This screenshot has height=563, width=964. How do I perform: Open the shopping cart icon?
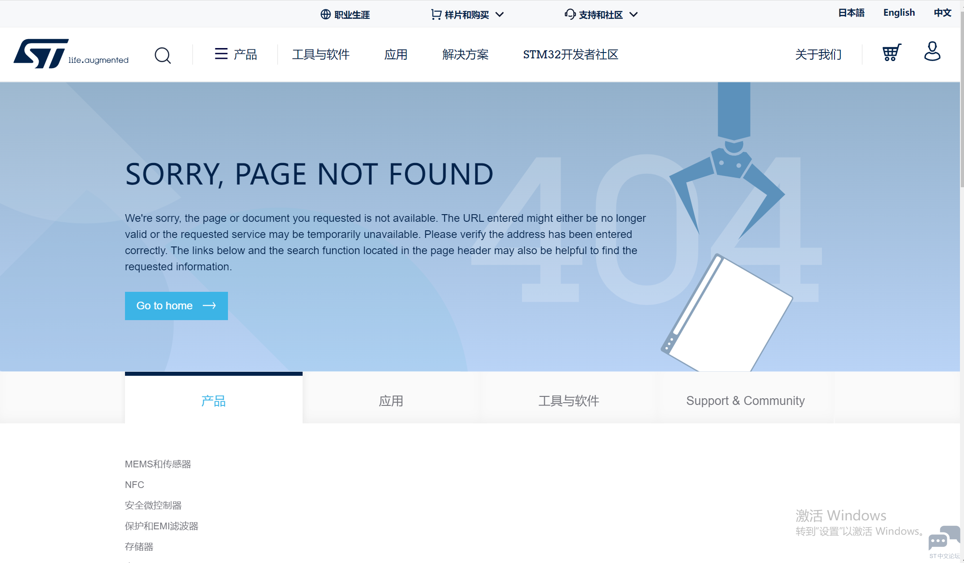click(x=891, y=53)
